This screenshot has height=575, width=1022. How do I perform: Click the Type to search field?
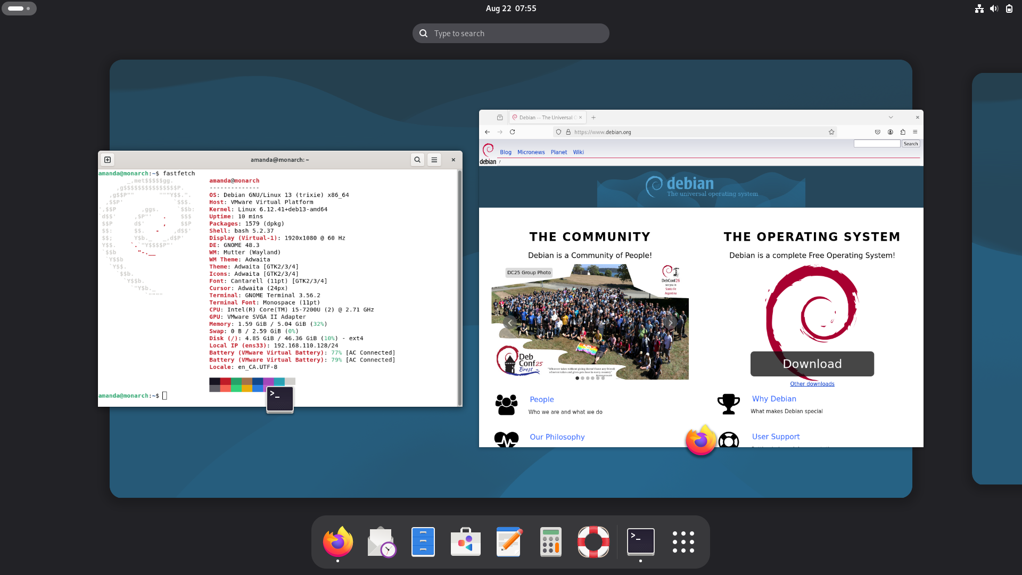tap(511, 34)
